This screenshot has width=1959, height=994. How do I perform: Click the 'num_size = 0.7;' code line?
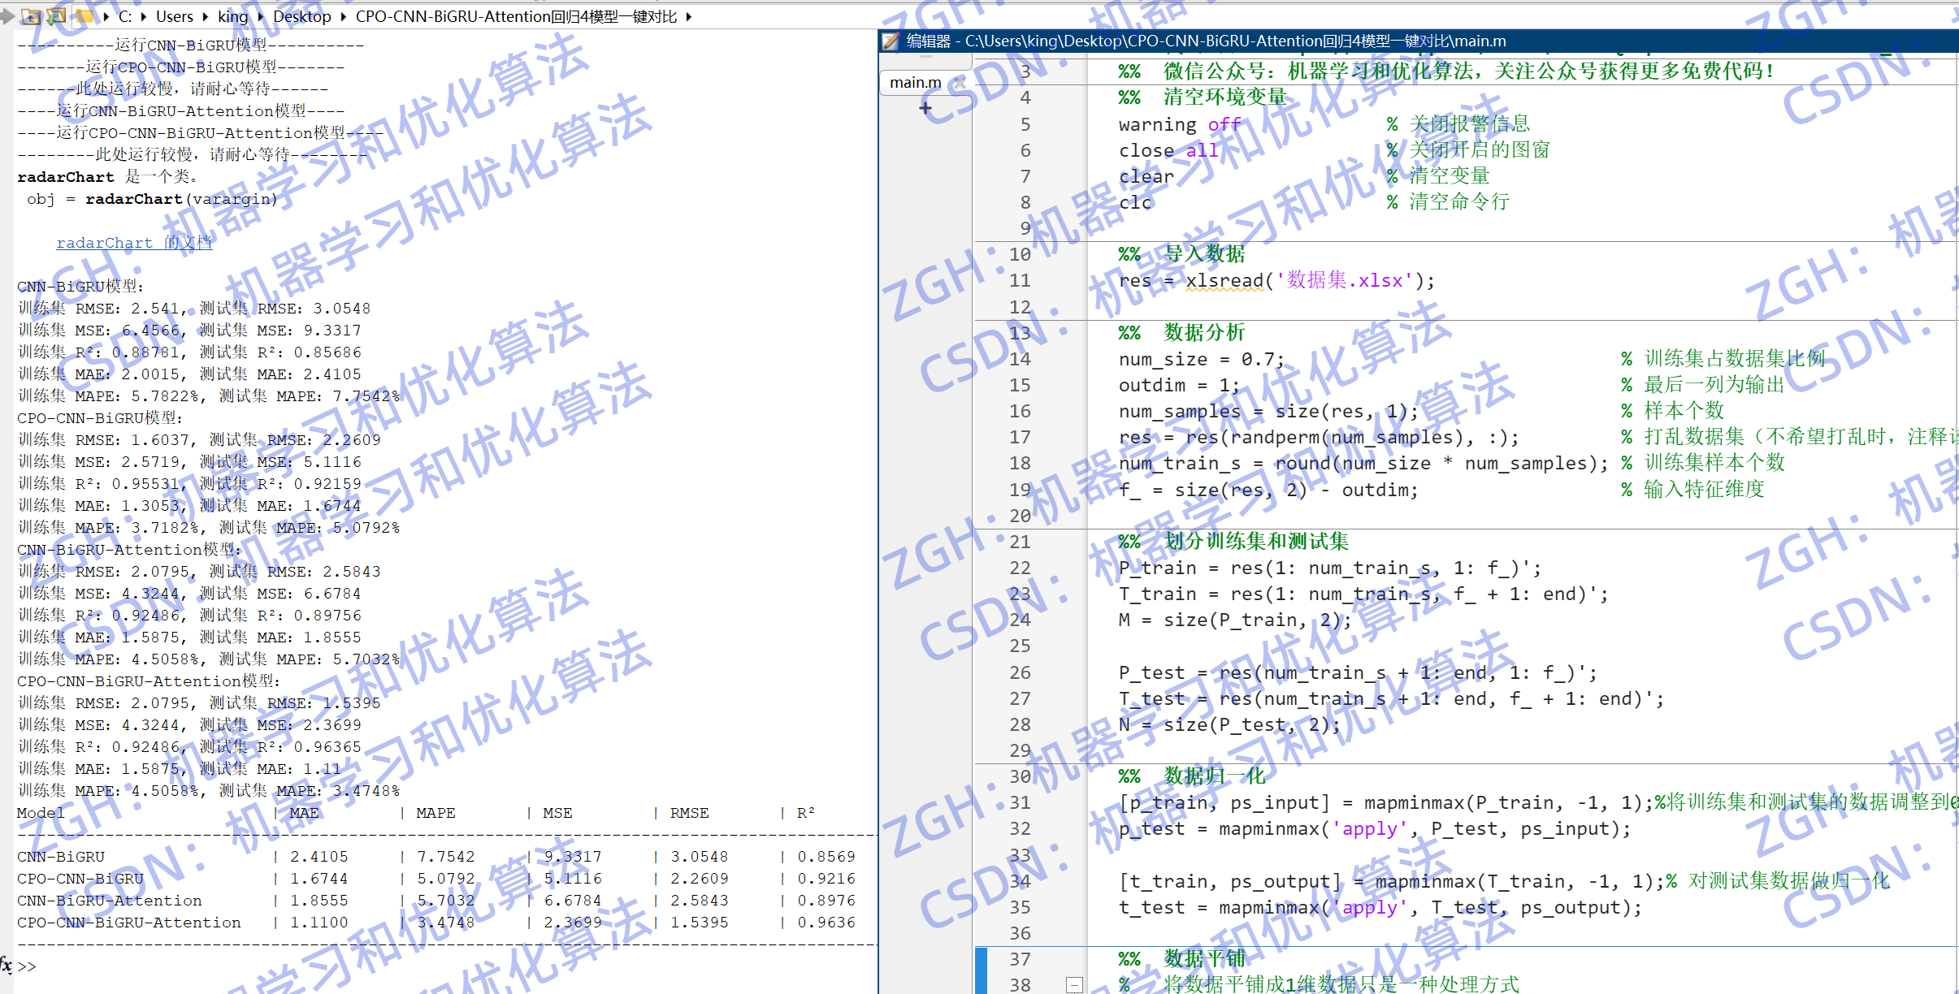click(1202, 359)
